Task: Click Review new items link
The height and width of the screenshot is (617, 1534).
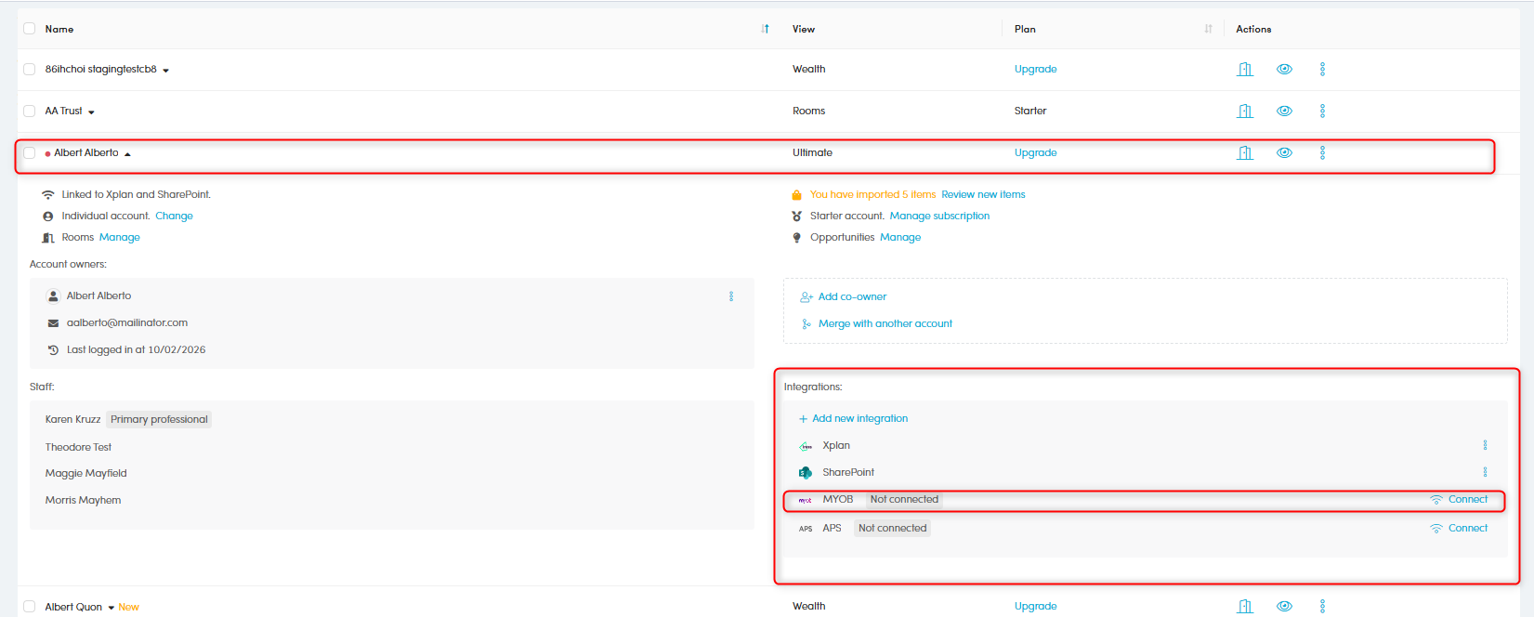Action: tap(983, 195)
